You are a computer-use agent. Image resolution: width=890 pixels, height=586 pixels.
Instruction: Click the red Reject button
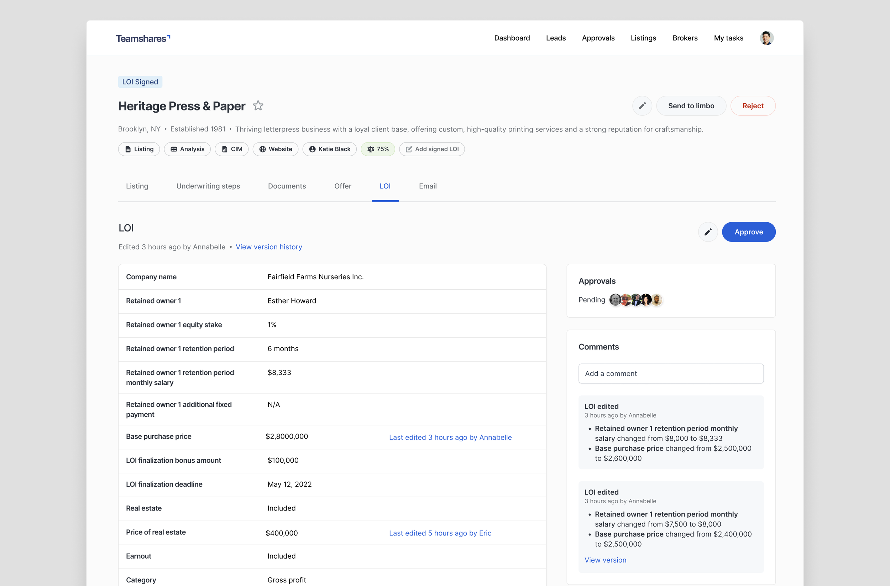[753, 106]
